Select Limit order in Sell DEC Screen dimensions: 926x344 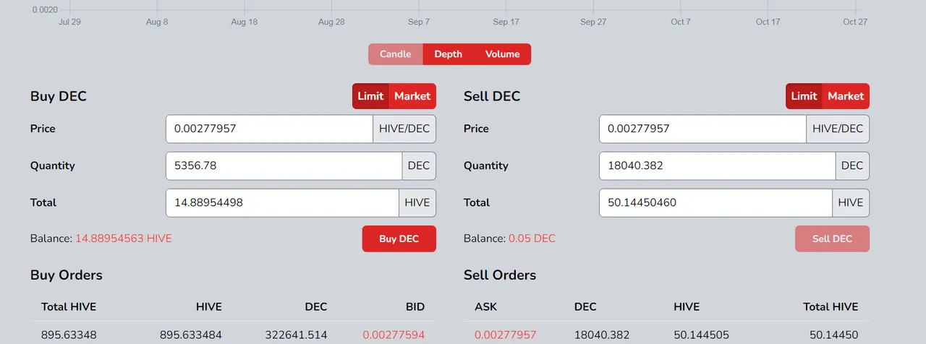(804, 96)
